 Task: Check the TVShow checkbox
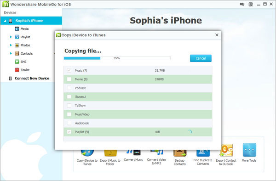coord(69,106)
